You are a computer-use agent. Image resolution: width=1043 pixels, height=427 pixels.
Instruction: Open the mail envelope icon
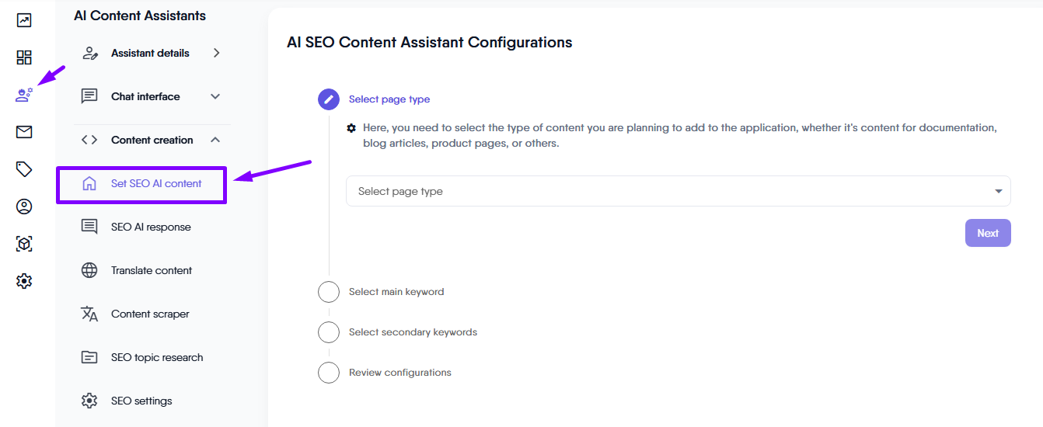24,132
